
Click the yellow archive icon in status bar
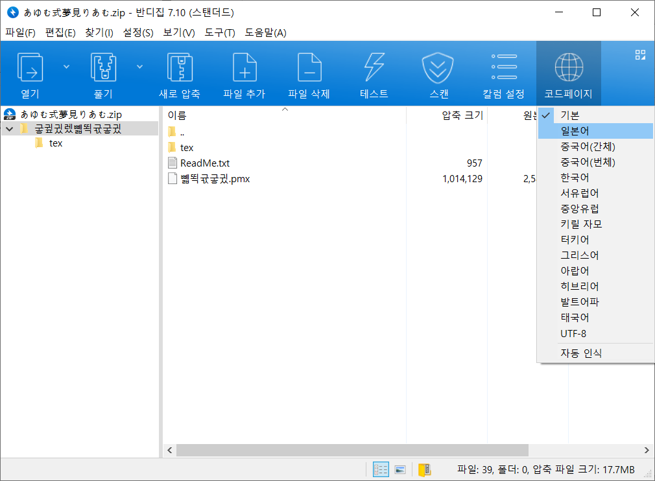(424, 470)
